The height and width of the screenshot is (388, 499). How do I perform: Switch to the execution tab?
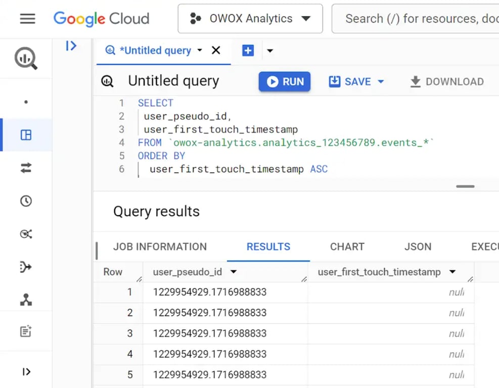(x=485, y=247)
